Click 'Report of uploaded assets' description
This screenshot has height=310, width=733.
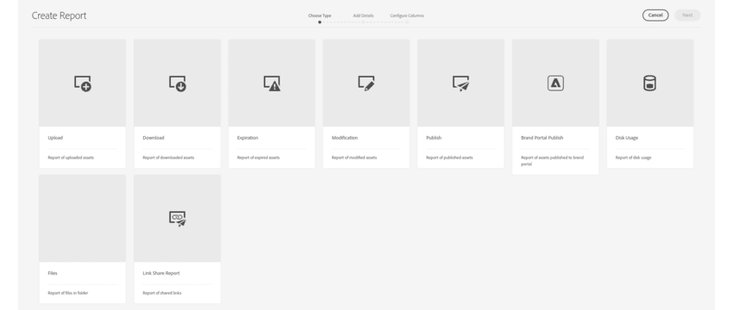pos(71,158)
